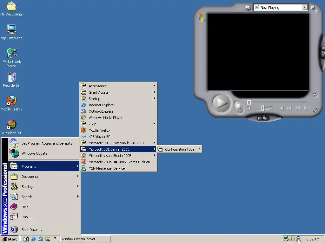Select Microsoft SQL Server 2005 group
Screen dimensions: 325x243
[118, 149]
